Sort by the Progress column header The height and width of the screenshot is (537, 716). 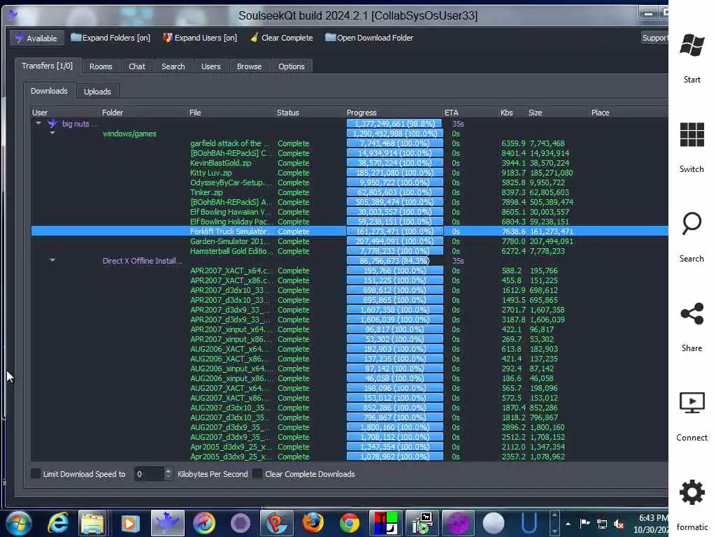[x=394, y=113]
